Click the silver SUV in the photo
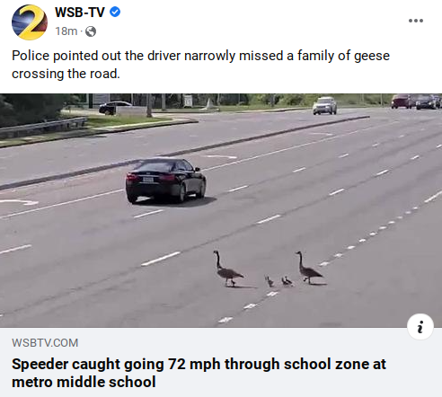 (325, 105)
